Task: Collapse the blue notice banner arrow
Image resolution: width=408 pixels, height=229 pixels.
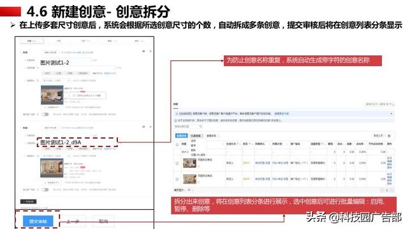Action: tap(391, 114)
